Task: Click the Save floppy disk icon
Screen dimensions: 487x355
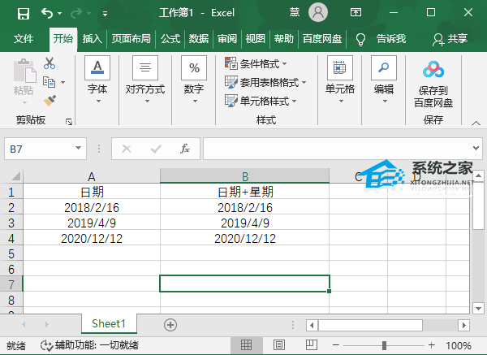Action: click(24, 13)
